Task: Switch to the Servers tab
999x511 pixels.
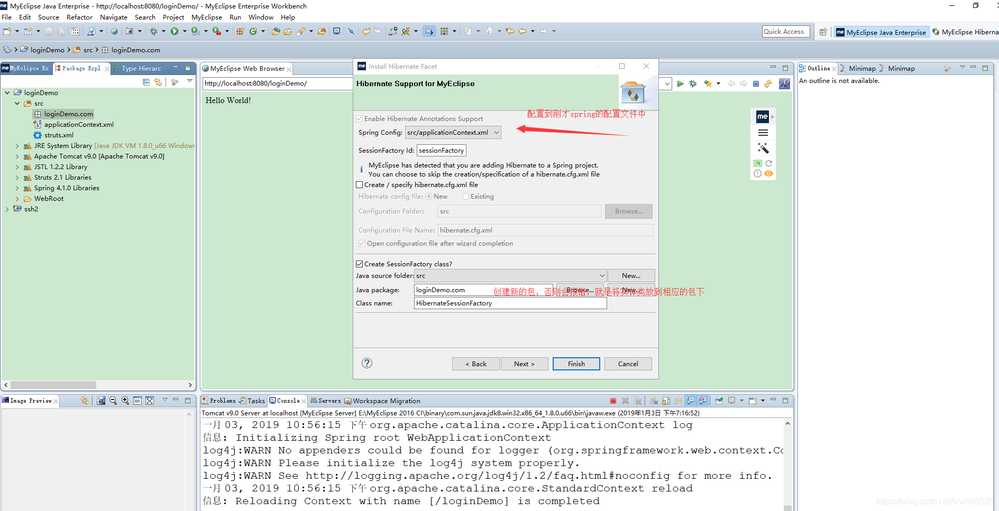Action: point(325,401)
